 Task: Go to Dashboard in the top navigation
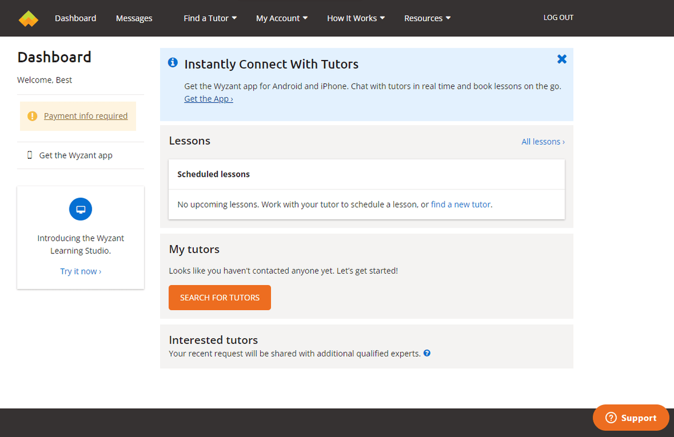(75, 18)
